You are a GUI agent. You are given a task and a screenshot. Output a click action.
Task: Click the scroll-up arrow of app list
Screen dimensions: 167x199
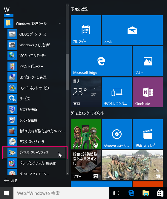click(x=68, y=5)
